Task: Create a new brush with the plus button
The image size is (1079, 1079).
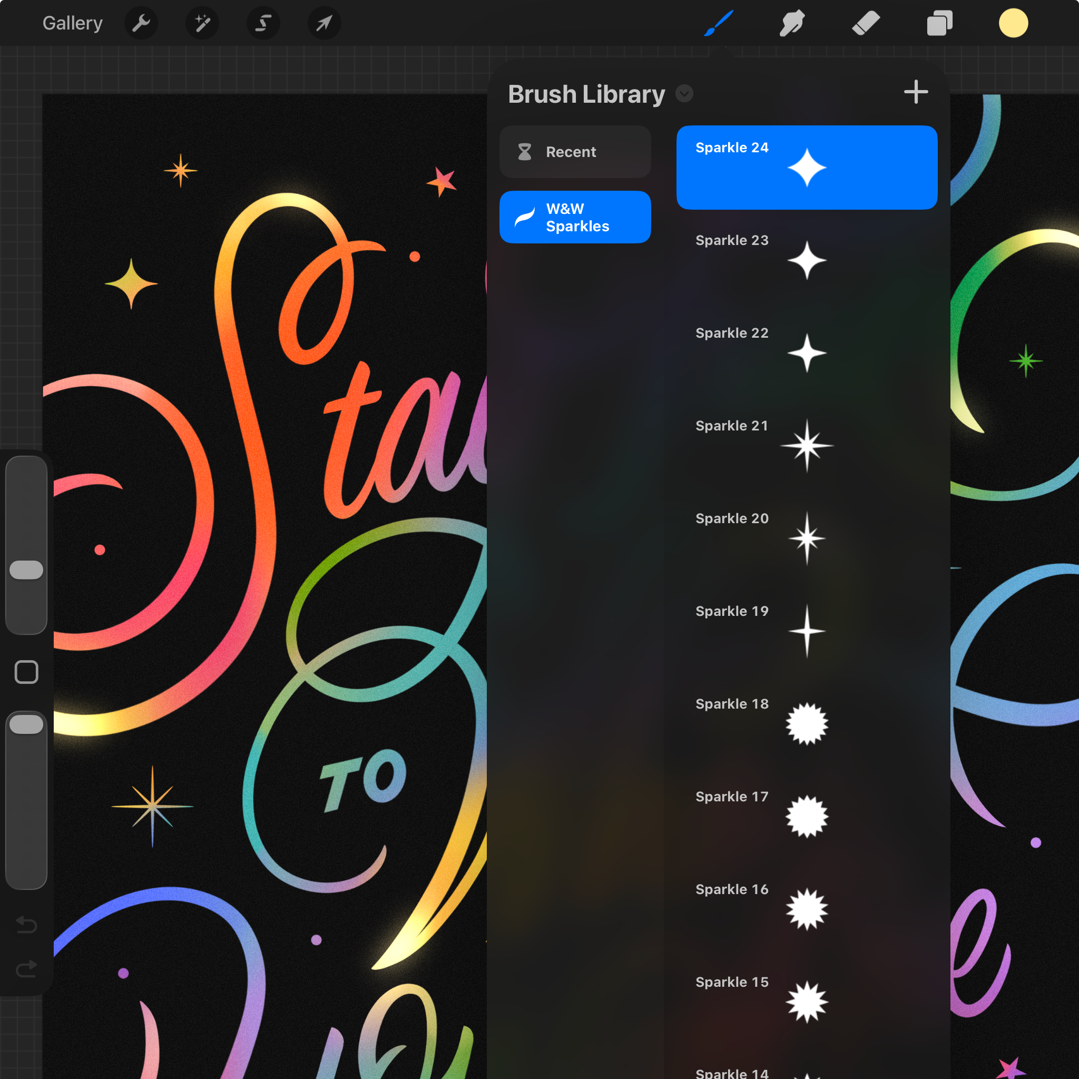Action: [x=915, y=92]
